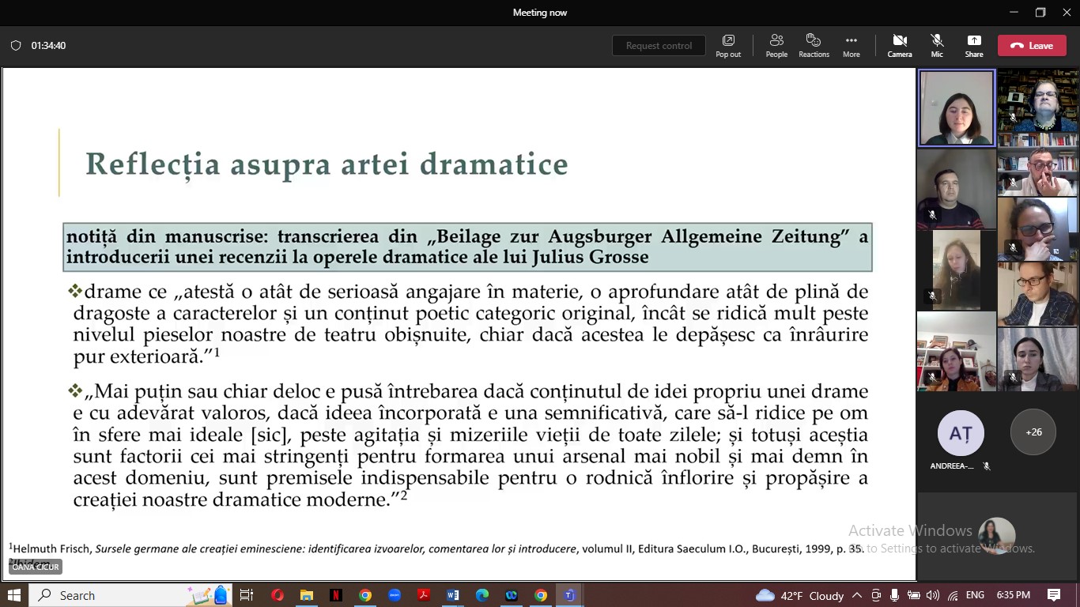Click the Meet Now tray icon
This screenshot has width=1080, height=607.
[876, 596]
